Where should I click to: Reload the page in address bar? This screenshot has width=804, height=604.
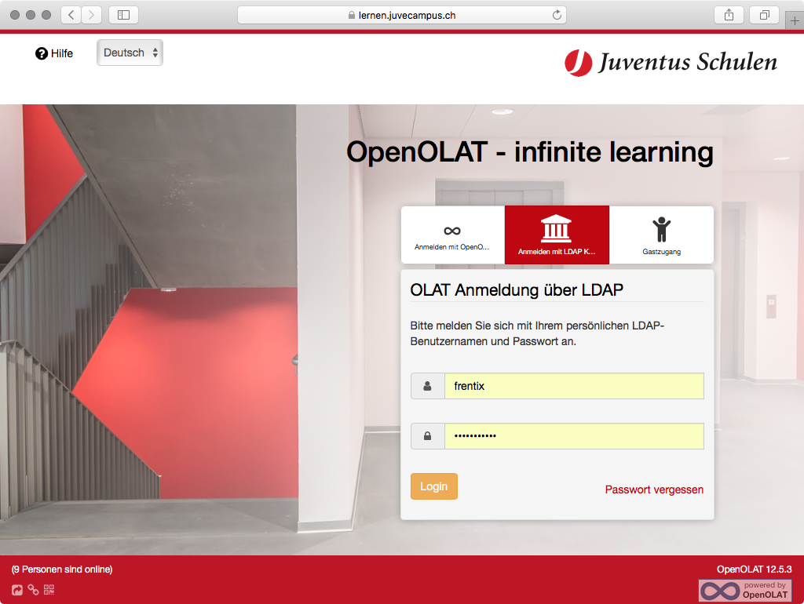click(557, 15)
